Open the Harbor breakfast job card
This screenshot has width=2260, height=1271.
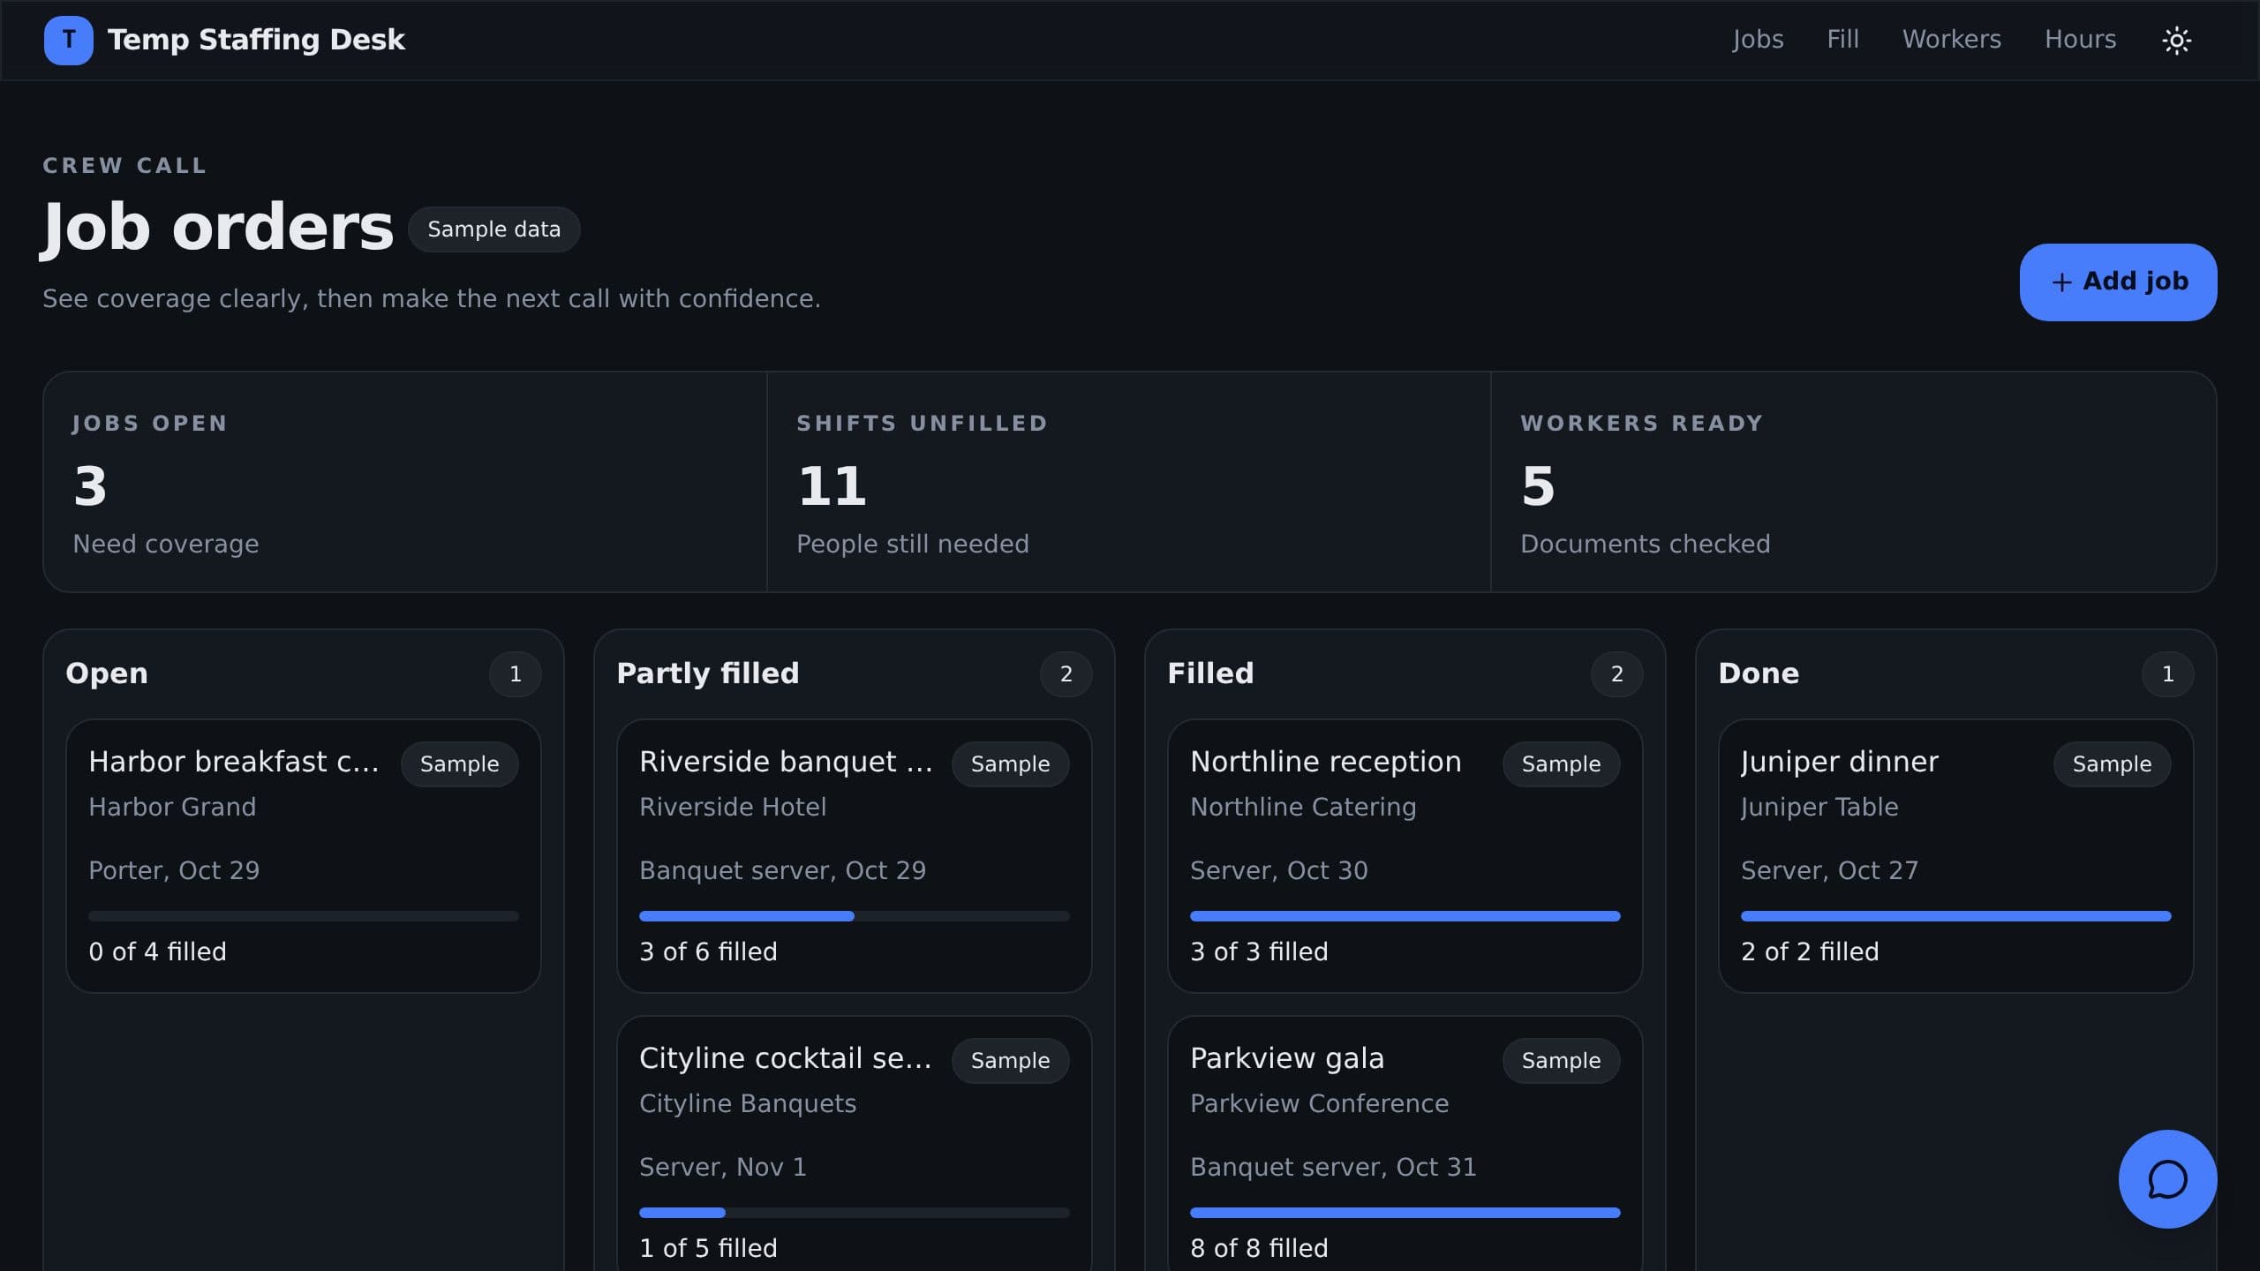[303, 856]
